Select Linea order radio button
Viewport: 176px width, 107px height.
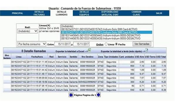pos(106,44)
